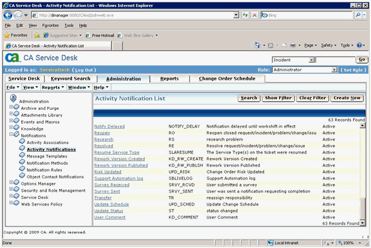Click the Activity Associations node icon
The height and width of the screenshot is (248, 371).
click(x=22, y=141)
